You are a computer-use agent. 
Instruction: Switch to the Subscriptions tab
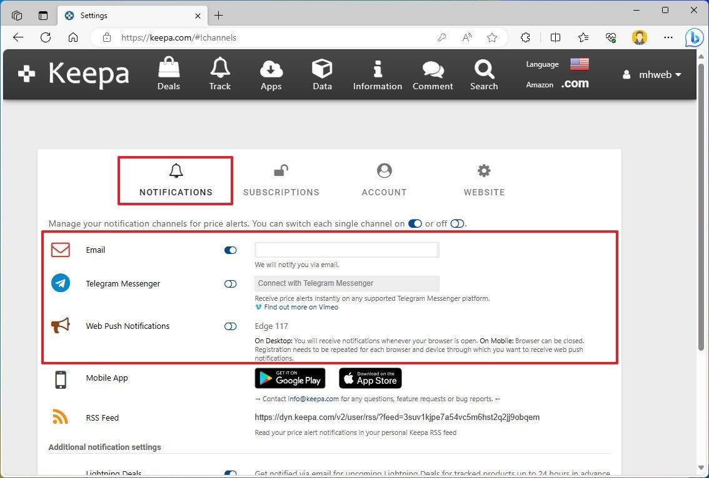pyautogui.click(x=281, y=180)
